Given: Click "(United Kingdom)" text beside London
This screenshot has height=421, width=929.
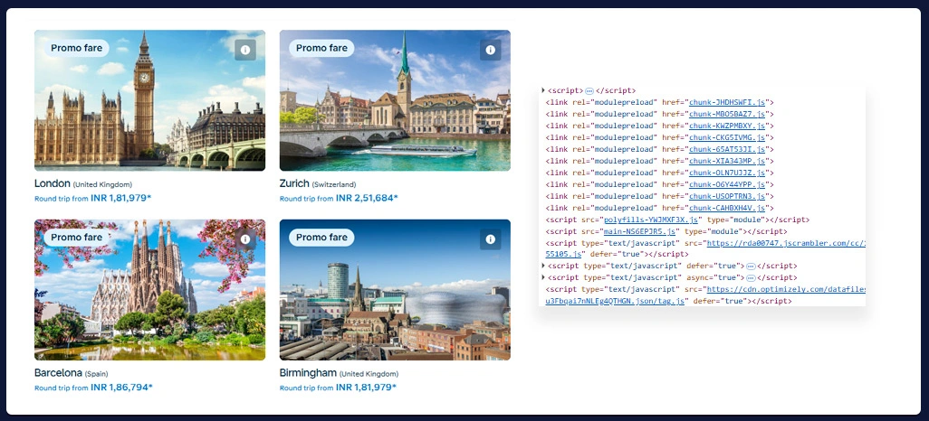Looking at the screenshot, I should tap(102, 185).
